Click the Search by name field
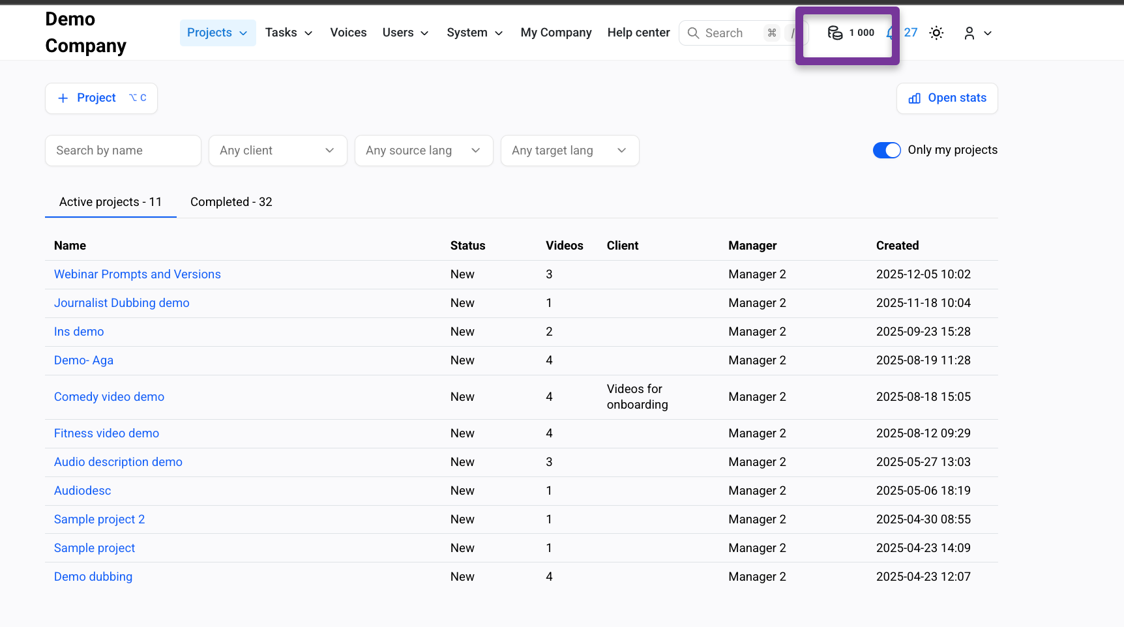The height and width of the screenshot is (627, 1124). point(123,151)
